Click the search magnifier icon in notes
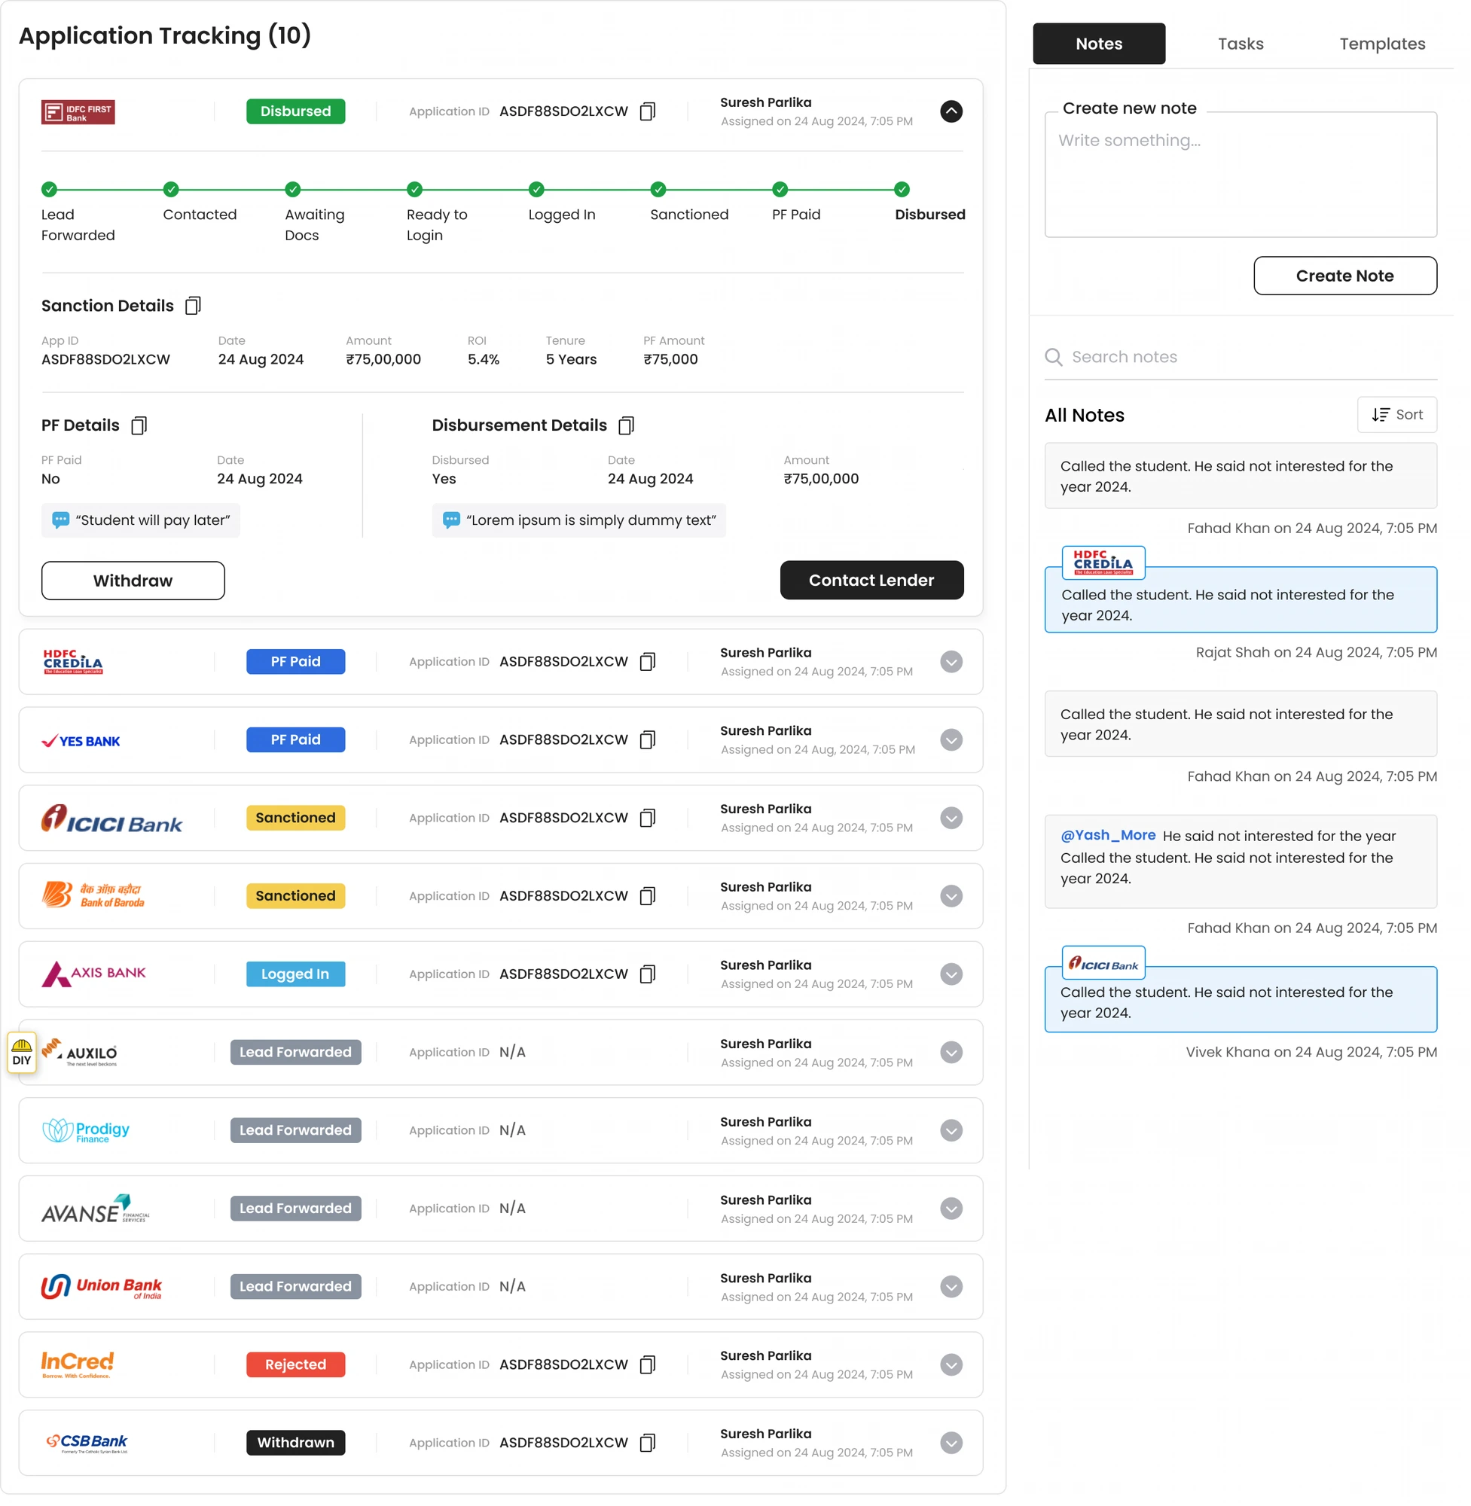The height and width of the screenshot is (1506, 1471). pyautogui.click(x=1054, y=357)
